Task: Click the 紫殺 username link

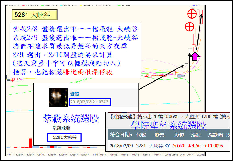Action: tap(75, 94)
